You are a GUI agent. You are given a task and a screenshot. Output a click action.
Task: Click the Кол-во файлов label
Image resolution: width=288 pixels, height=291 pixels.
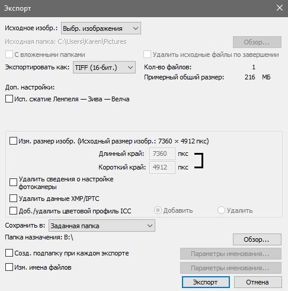pyautogui.click(x=168, y=67)
